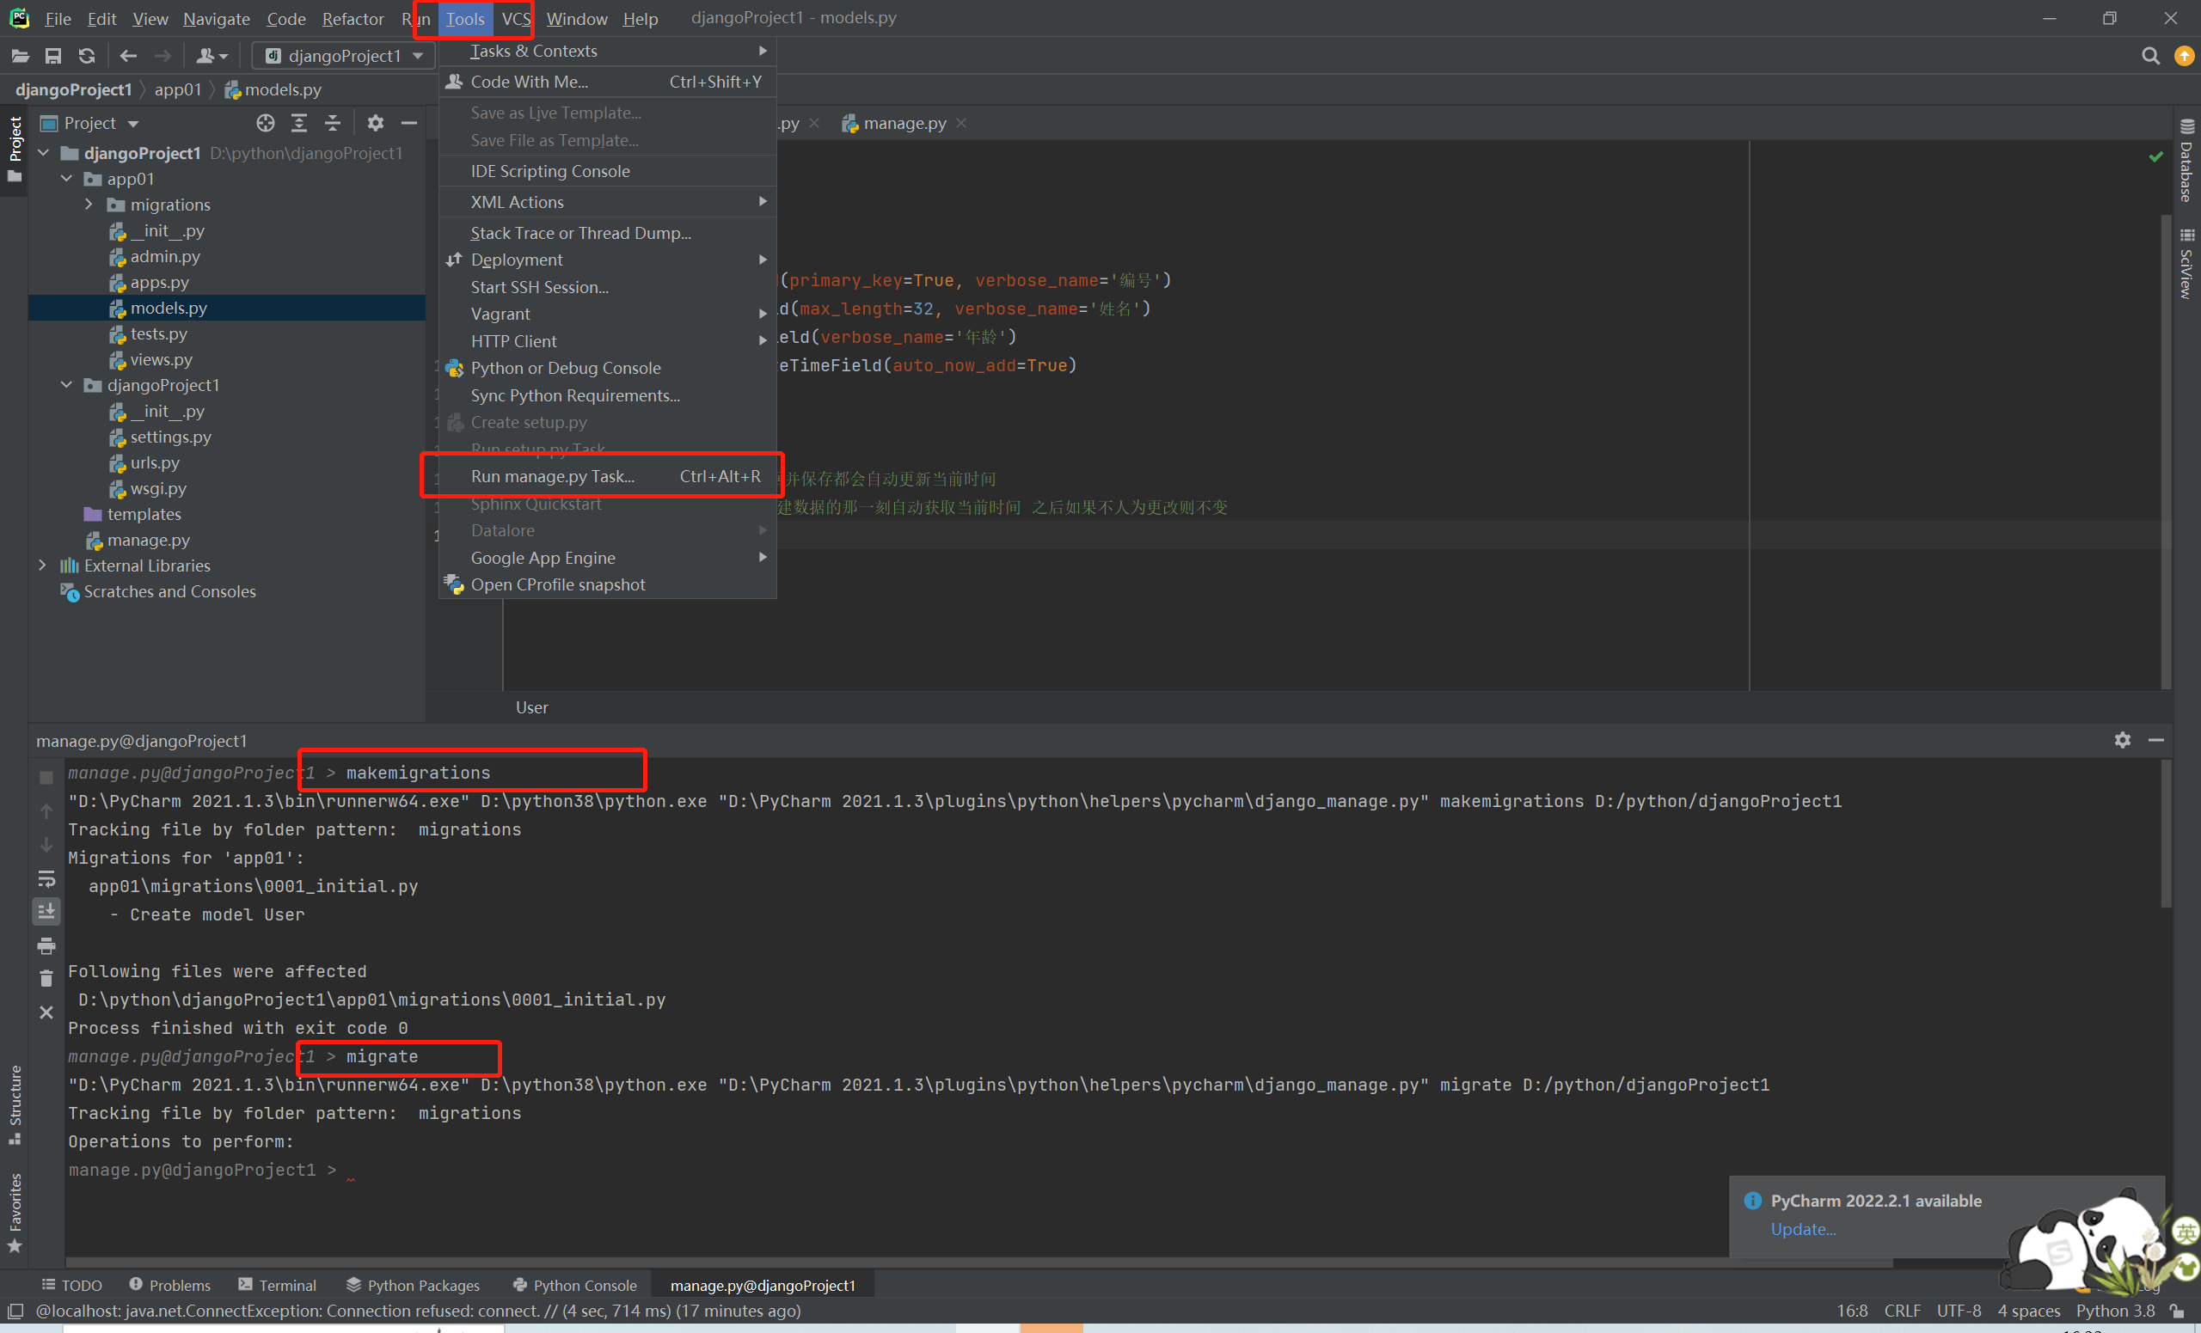2201x1333 pixels.
Task: Toggle scroll-to-end icon in console gutter
Action: point(46,912)
